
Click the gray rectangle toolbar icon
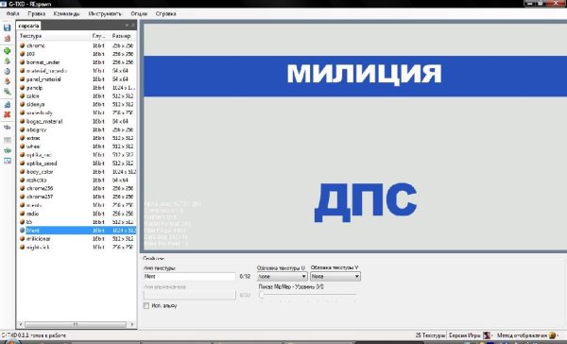7,140
